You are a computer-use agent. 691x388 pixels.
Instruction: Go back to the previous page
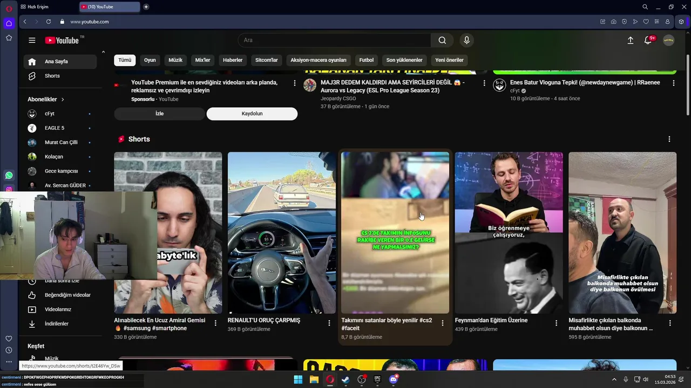[x=25, y=22]
